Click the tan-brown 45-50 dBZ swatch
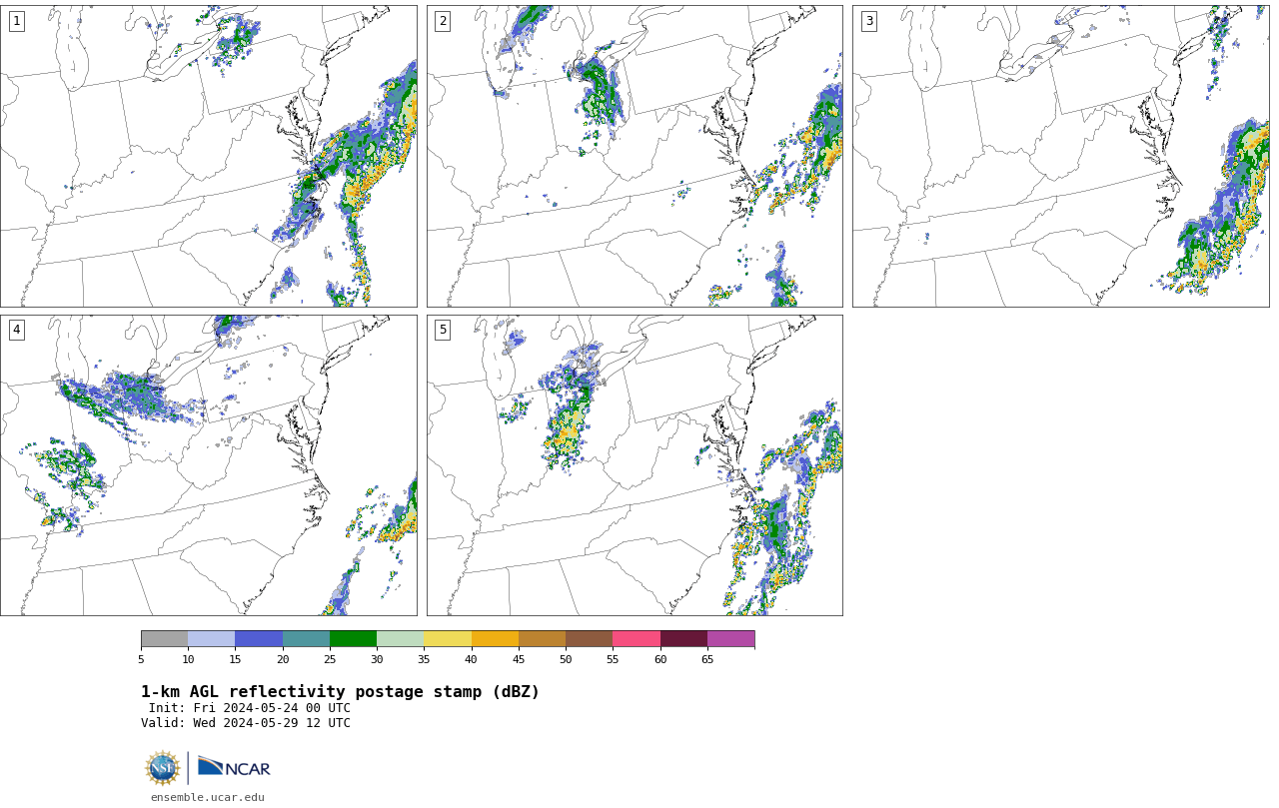This screenshot has height=808, width=1279. 542,639
